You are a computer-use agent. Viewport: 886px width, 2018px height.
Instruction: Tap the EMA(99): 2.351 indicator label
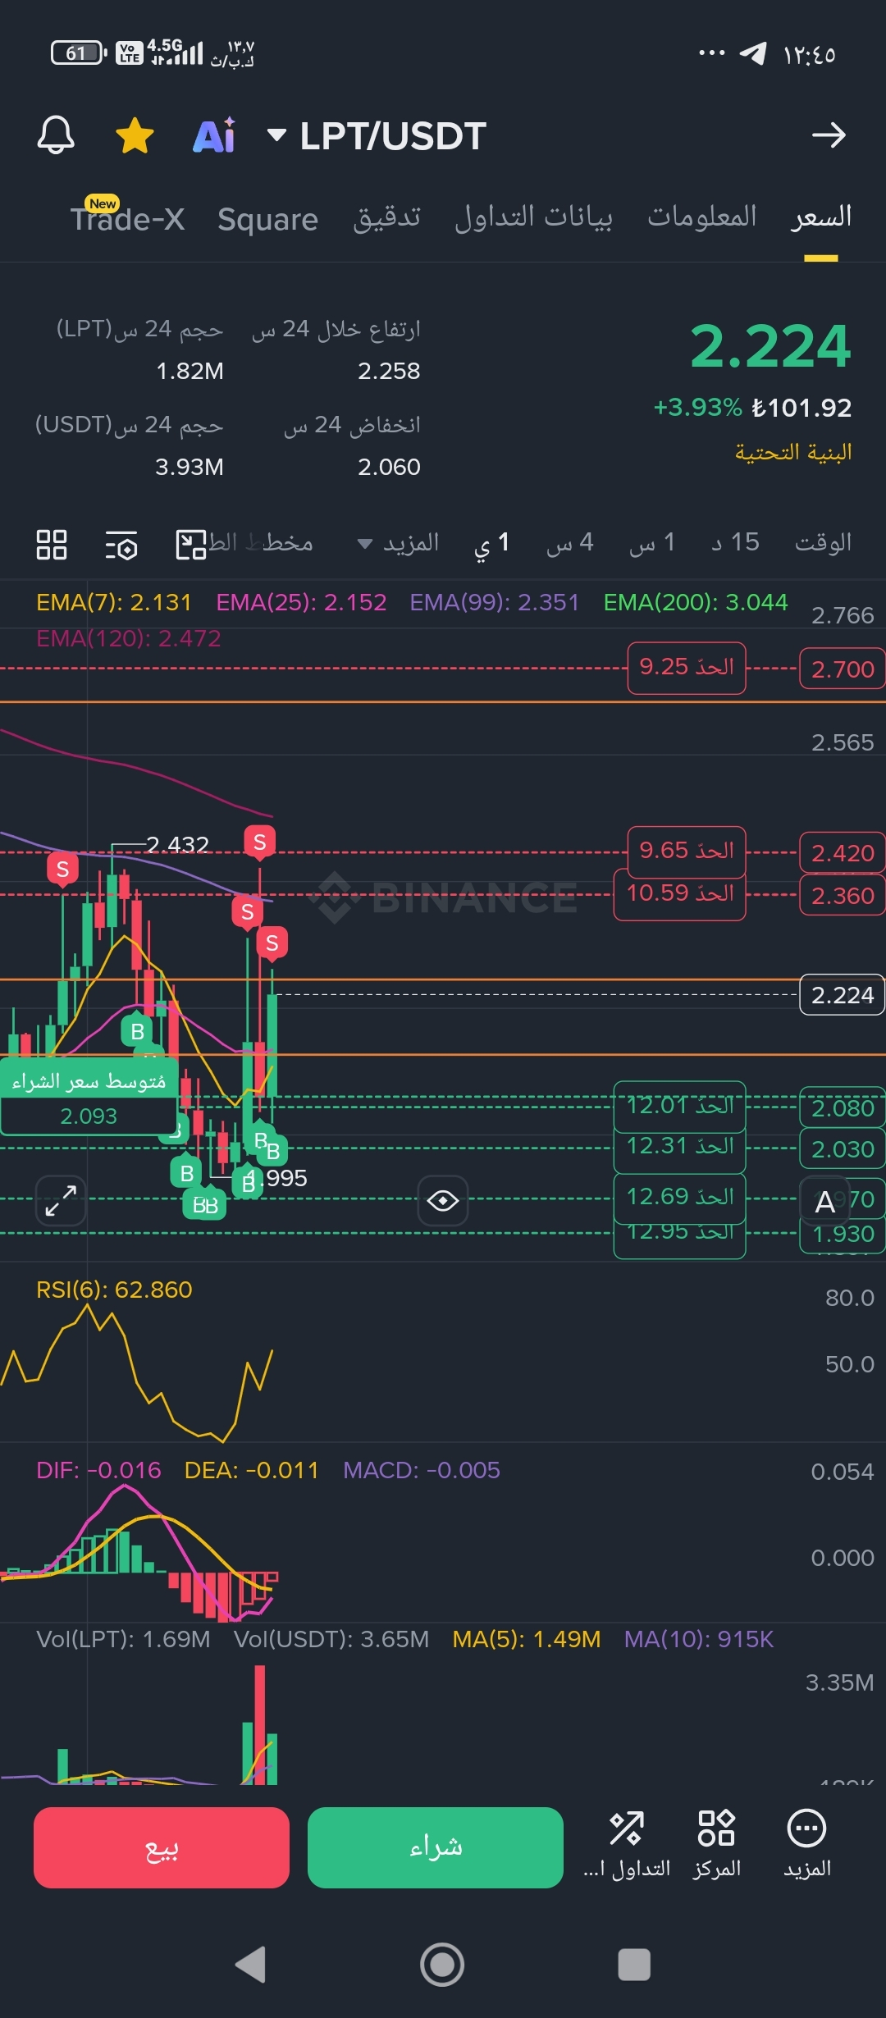point(495,602)
